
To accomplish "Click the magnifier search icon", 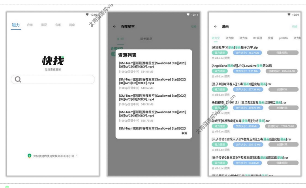I will (17, 79).
